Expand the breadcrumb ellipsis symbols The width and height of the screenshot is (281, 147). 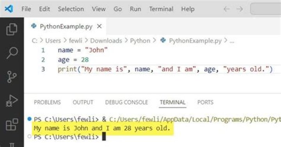232,41
